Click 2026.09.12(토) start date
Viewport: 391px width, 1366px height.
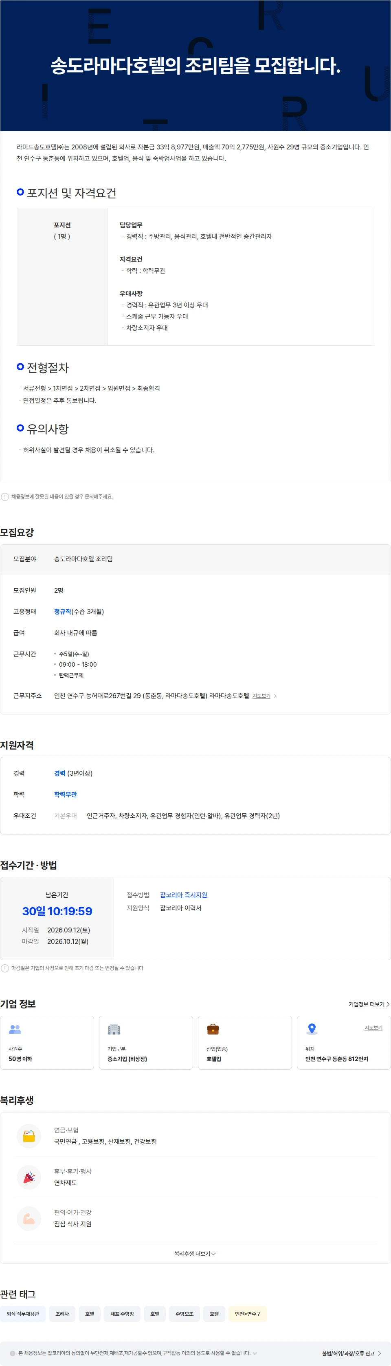(x=68, y=930)
